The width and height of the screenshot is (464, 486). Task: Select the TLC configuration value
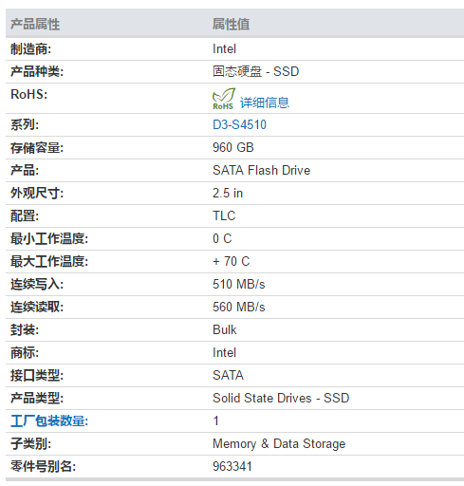[x=224, y=215]
